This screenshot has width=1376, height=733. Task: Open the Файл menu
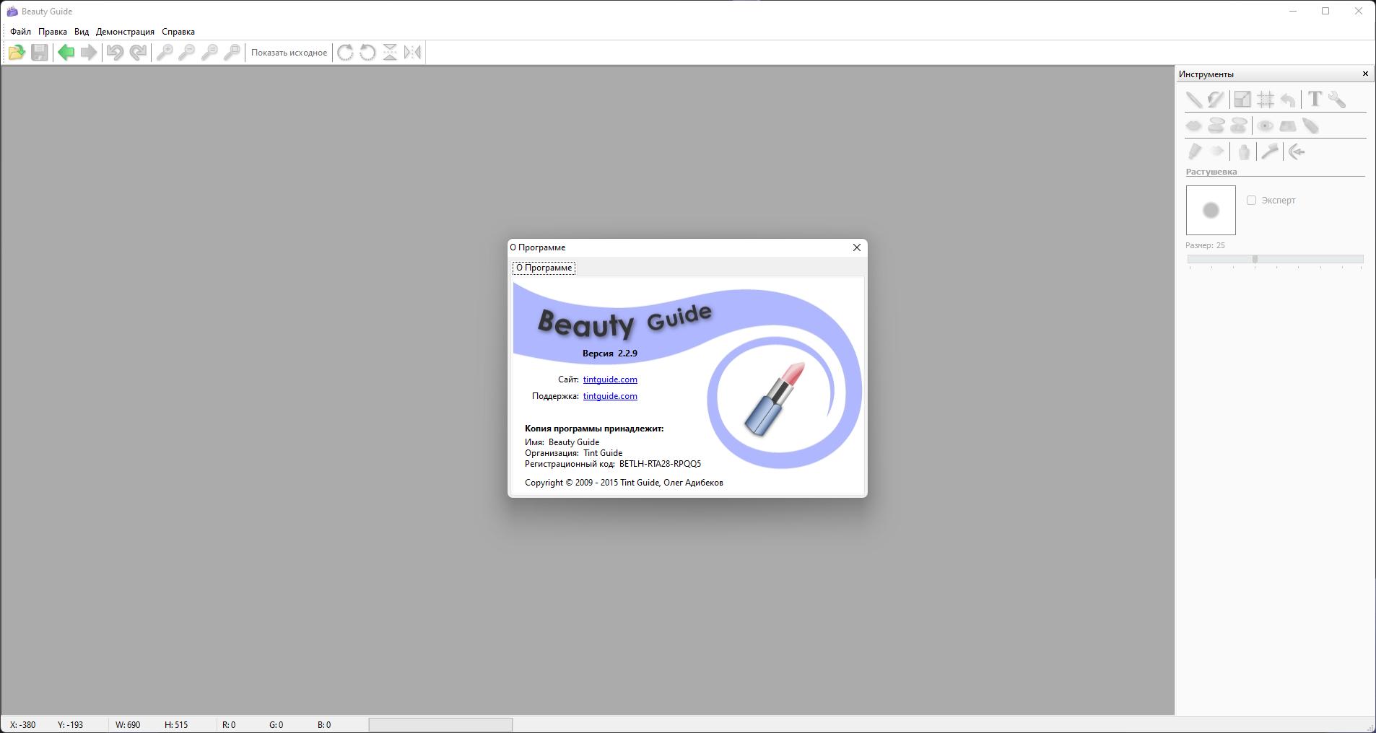click(21, 32)
